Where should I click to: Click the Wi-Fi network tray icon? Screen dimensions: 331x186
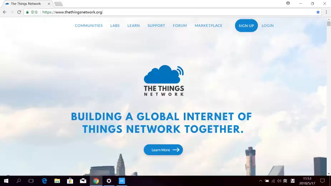click(273, 181)
